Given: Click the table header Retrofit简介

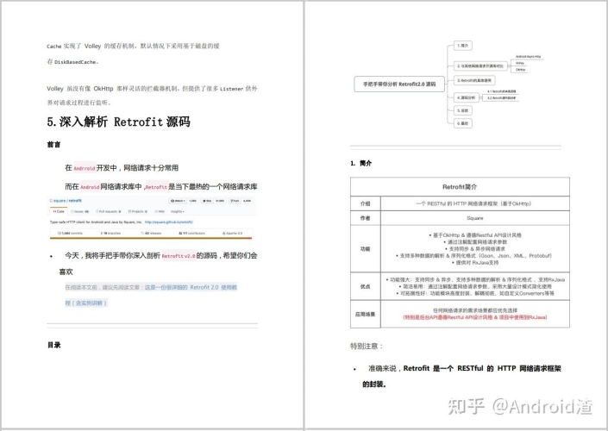Looking at the screenshot, I should (460, 187).
